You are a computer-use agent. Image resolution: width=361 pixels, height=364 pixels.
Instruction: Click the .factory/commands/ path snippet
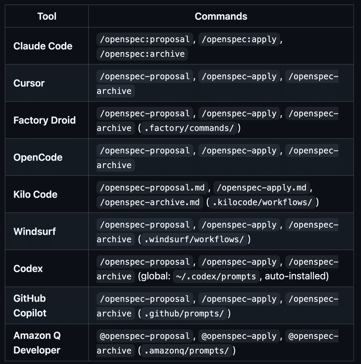coord(189,128)
